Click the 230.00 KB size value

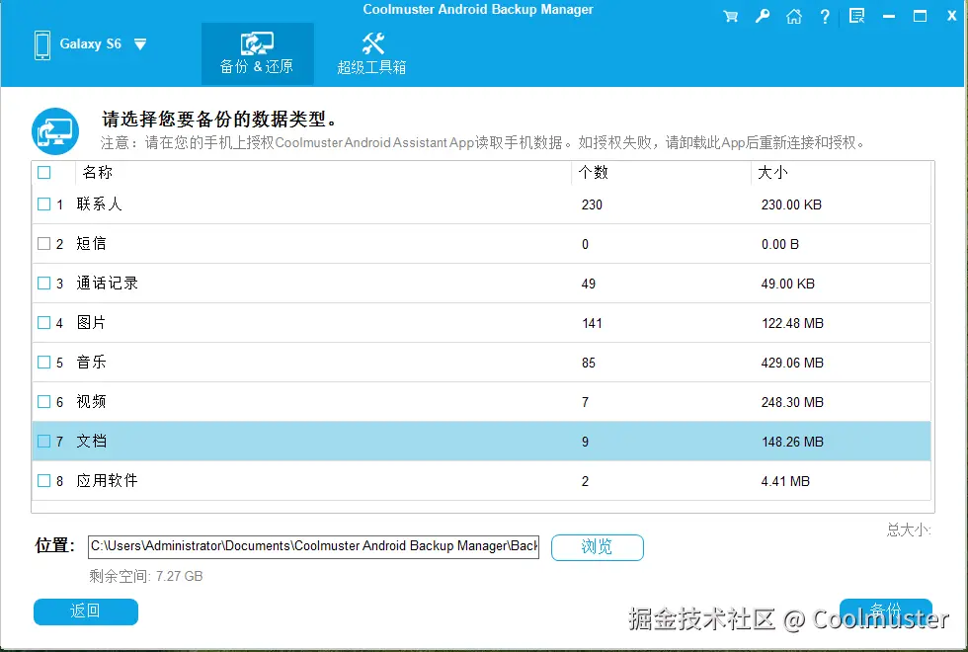791,205
